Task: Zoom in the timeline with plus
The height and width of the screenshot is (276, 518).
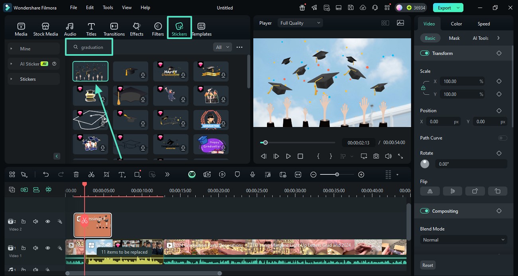Action: pyautogui.click(x=361, y=174)
